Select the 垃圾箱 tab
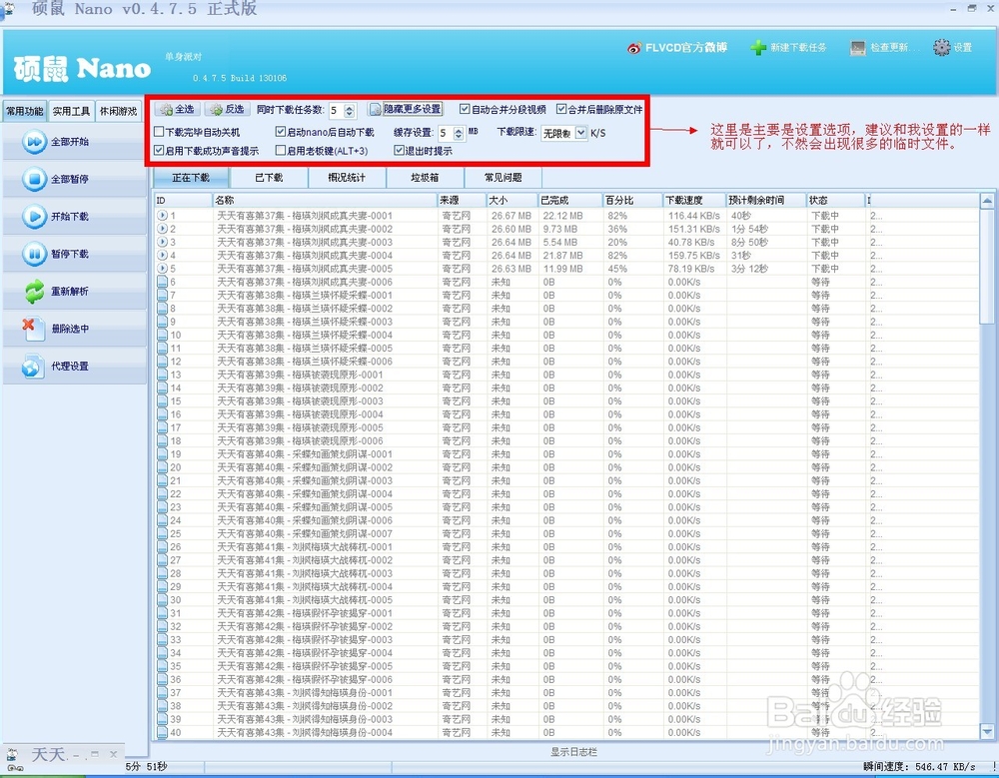Screen dimensions: 999x778 click(425, 178)
